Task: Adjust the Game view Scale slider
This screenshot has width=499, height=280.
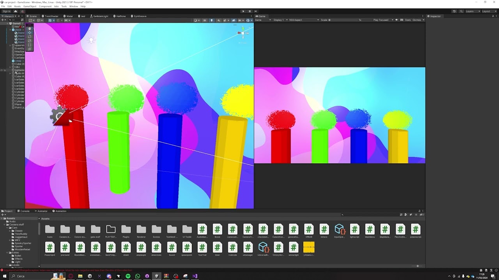Action: 343,20
